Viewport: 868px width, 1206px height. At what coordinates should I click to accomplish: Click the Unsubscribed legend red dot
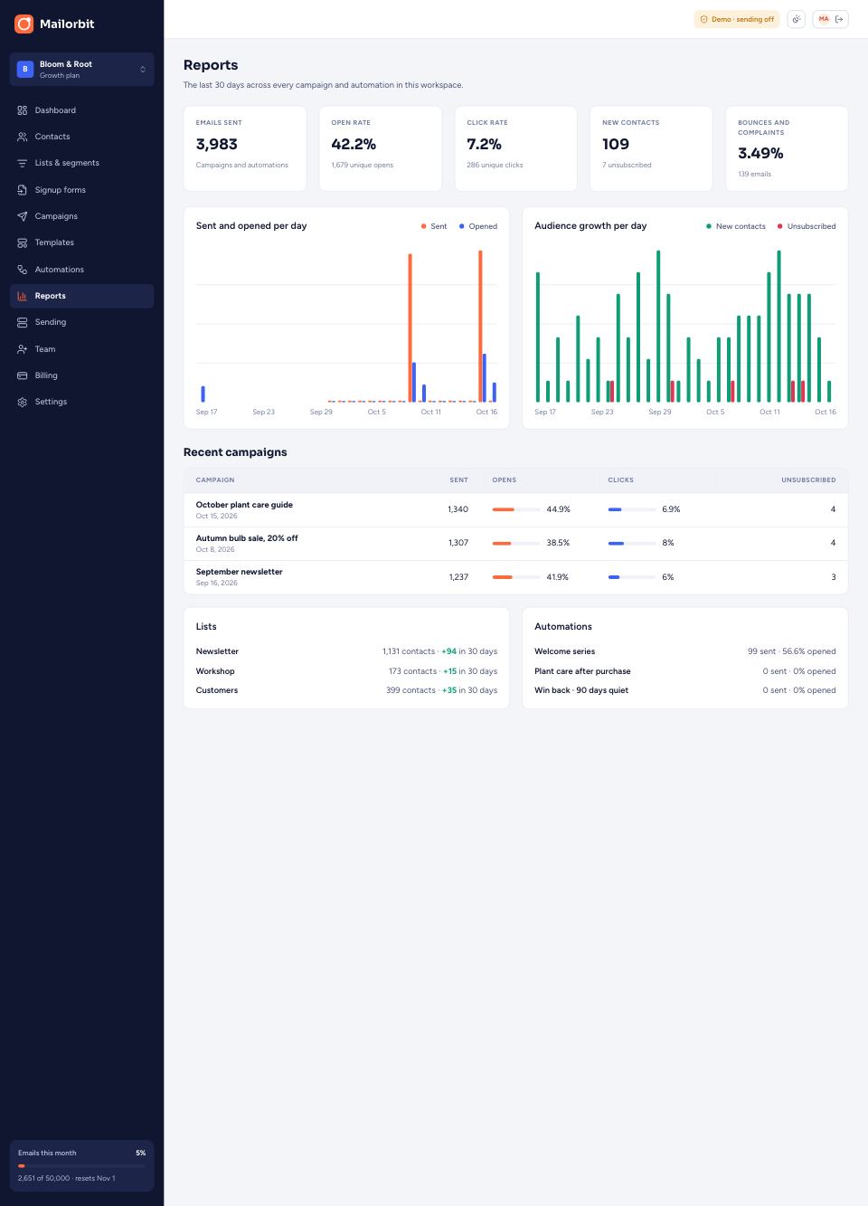point(779,226)
